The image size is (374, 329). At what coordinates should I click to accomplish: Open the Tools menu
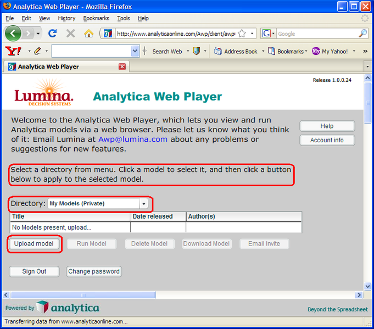click(124, 18)
